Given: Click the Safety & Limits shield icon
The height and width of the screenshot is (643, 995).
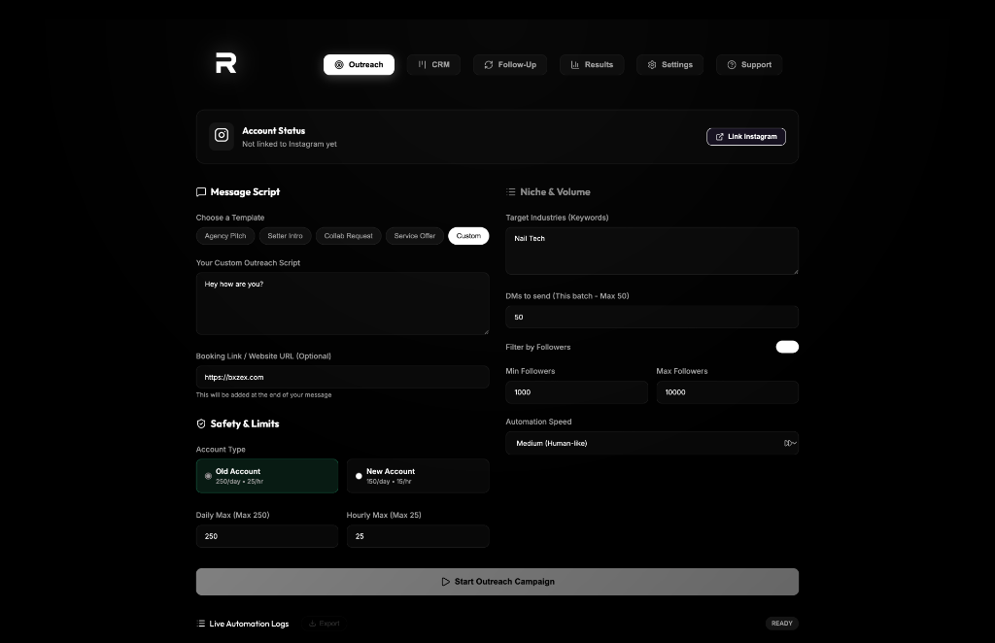Looking at the screenshot, I should pos(201,423).
